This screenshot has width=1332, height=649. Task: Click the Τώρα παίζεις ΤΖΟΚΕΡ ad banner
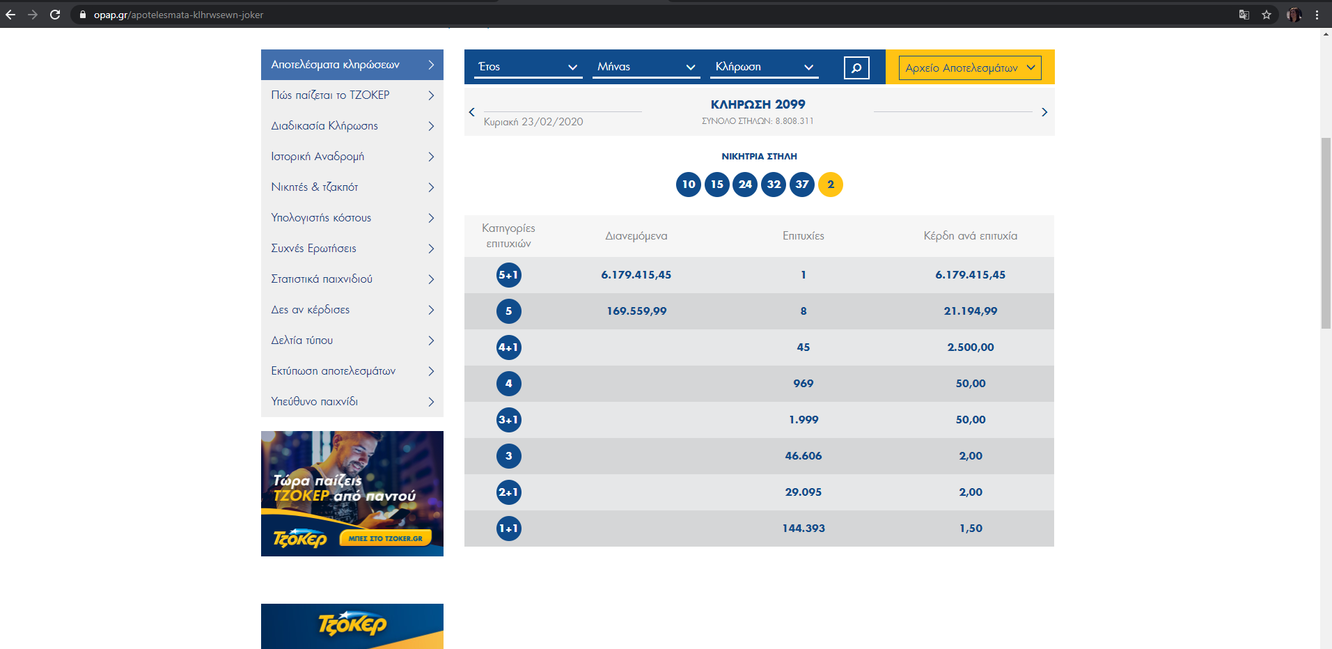pyautogui.click(x=352, y=494)
